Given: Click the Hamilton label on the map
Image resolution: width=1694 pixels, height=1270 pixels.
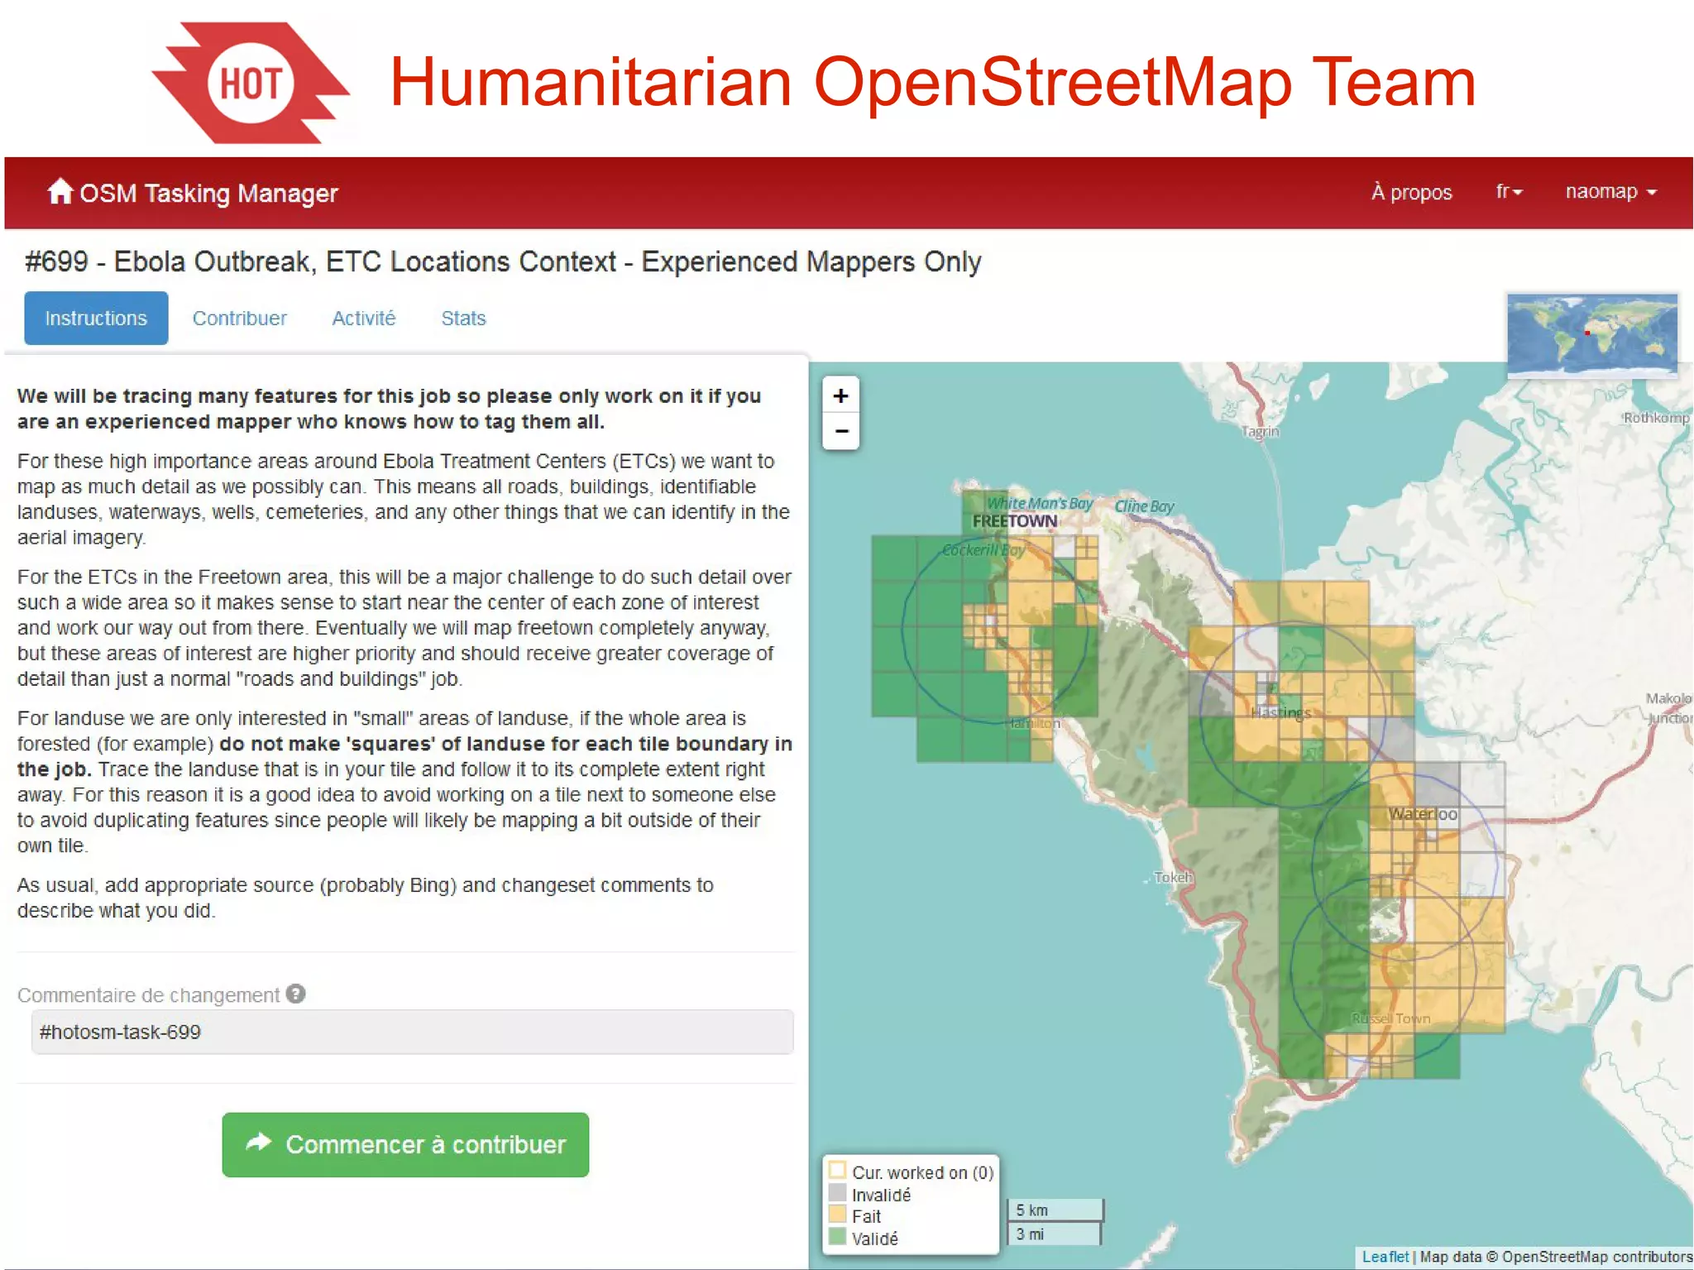Looking at the screenshot, I should [1033, 723].
